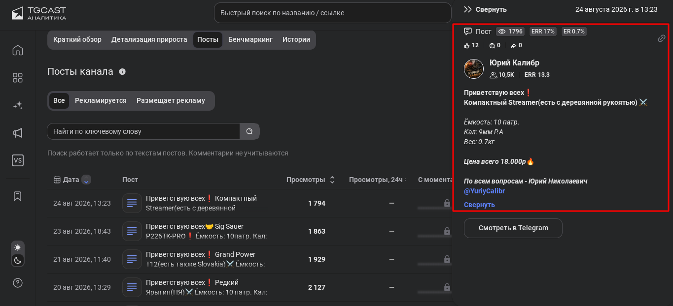Click the forwards count icon in post panel
Viewport: 673px width, 306px height.
(x=513, y=45)
